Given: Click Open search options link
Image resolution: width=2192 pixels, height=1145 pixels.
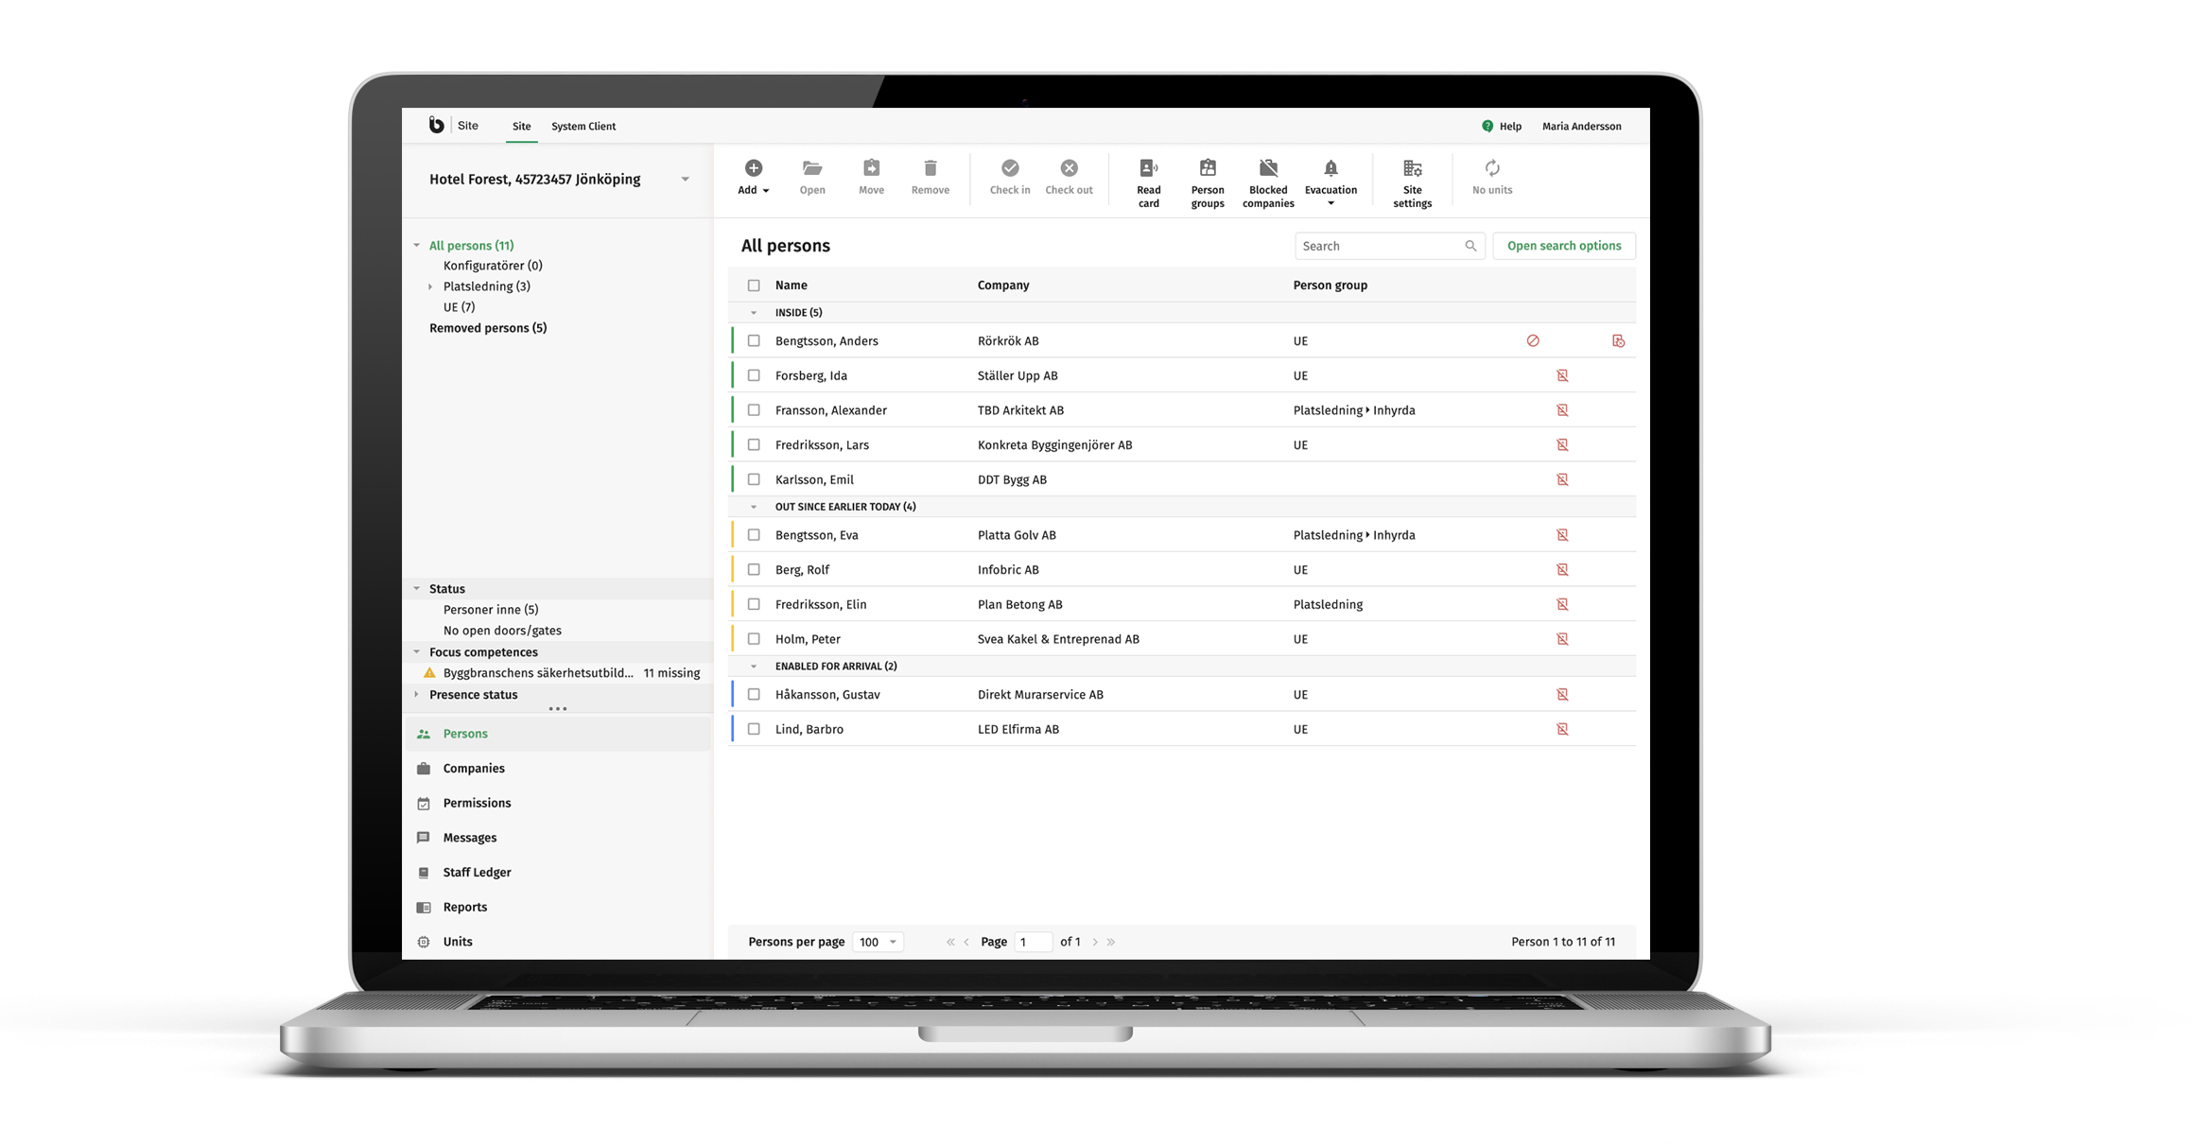Looking at the screenshot, I should 1564,245.
